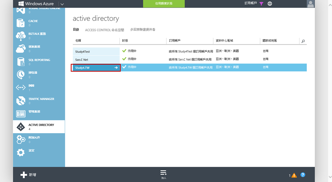Viewport: 332px width, 182px height.
Task: Click the white checkmark in Study4.TW row
Action: 124,67
